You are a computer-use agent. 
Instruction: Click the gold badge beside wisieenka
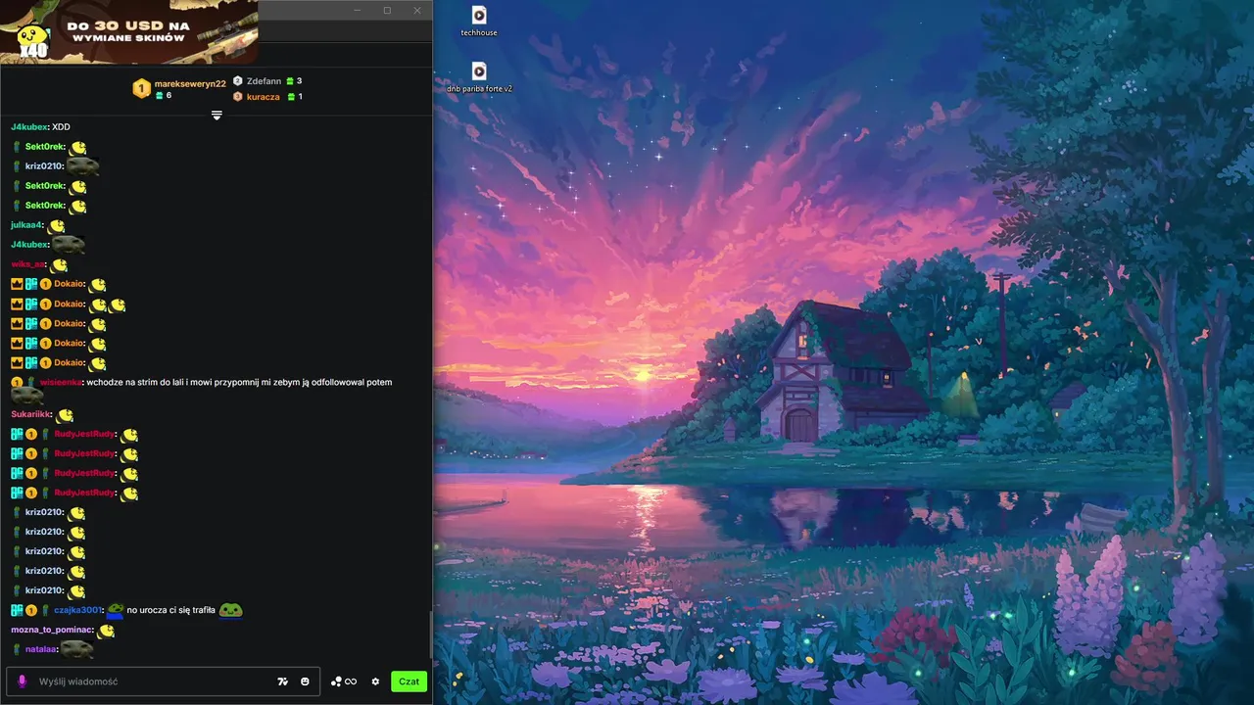tap(17, 382)
